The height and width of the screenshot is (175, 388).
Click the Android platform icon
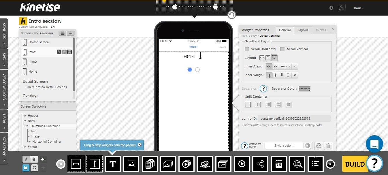point(215,7)
